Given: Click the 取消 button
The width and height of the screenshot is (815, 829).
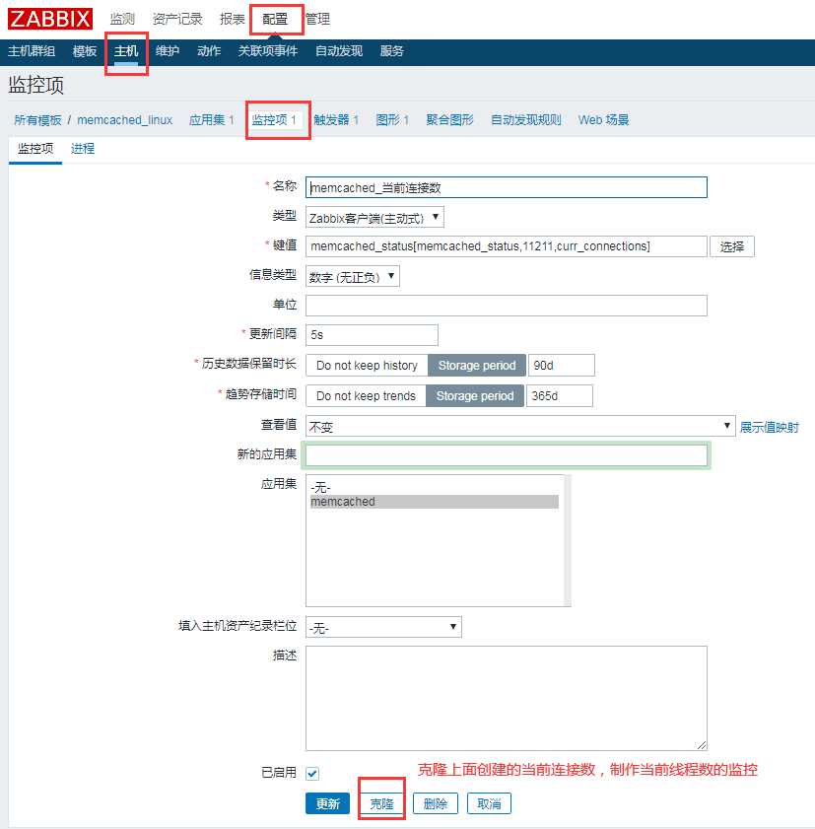Looking at the screenshot, I should click(x=489, y=803).
